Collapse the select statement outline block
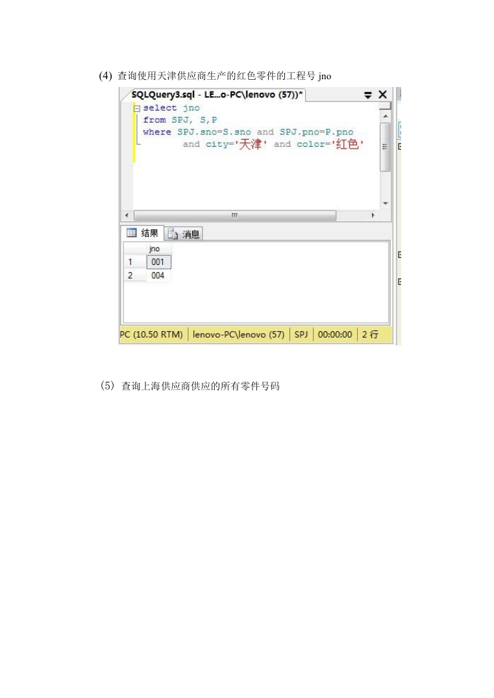Image resolution: width=494 pixels, height=698 pixels. coord(137,108)
